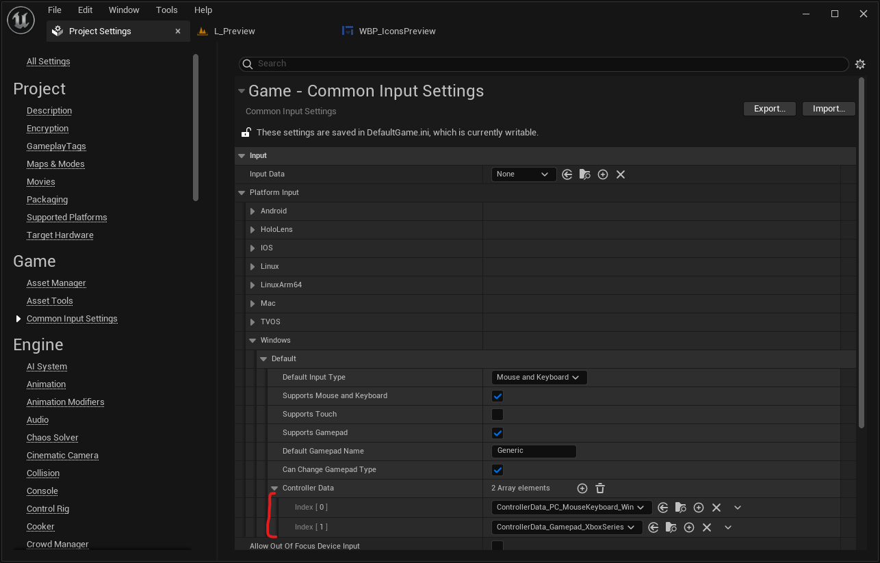
Task: Expand the Mac platform row
Action: [x=253, y=304]
